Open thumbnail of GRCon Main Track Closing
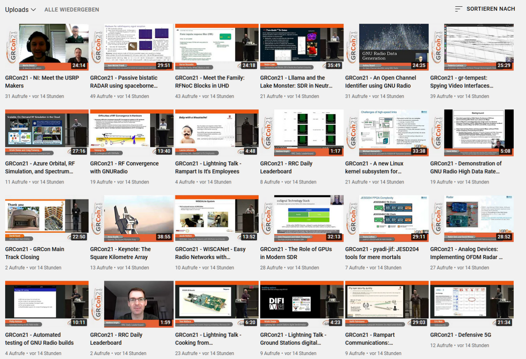 point(47,219)
